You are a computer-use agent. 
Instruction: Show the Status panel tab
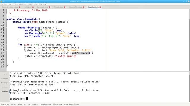(5, 74)
